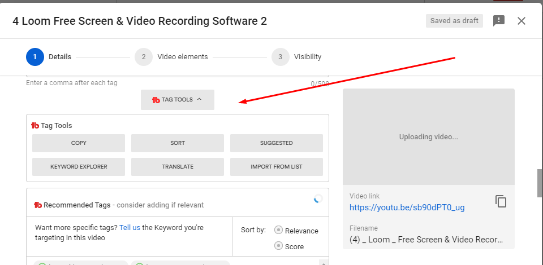The height and width of the screenshot is (265, 543).
Task: Click the Uploading video preview area
Action: [x=429, y=136]
